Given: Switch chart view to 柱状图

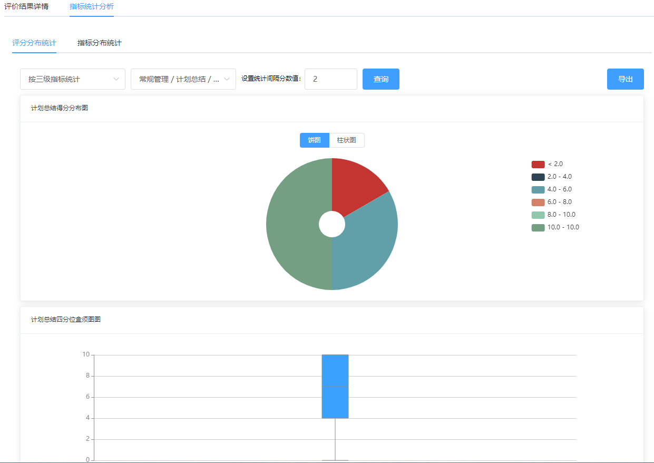Looking at the screenshot, I should click(347, 140).
